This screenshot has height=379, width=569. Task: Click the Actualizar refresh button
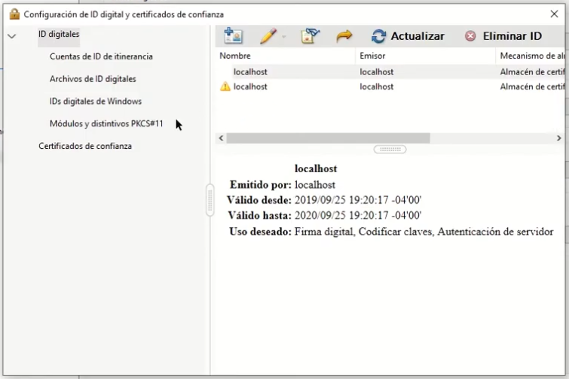pyautogui.click(x=408, y=36)
